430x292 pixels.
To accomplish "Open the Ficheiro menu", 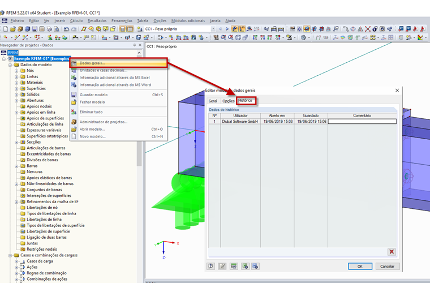I will pos(18,20).
